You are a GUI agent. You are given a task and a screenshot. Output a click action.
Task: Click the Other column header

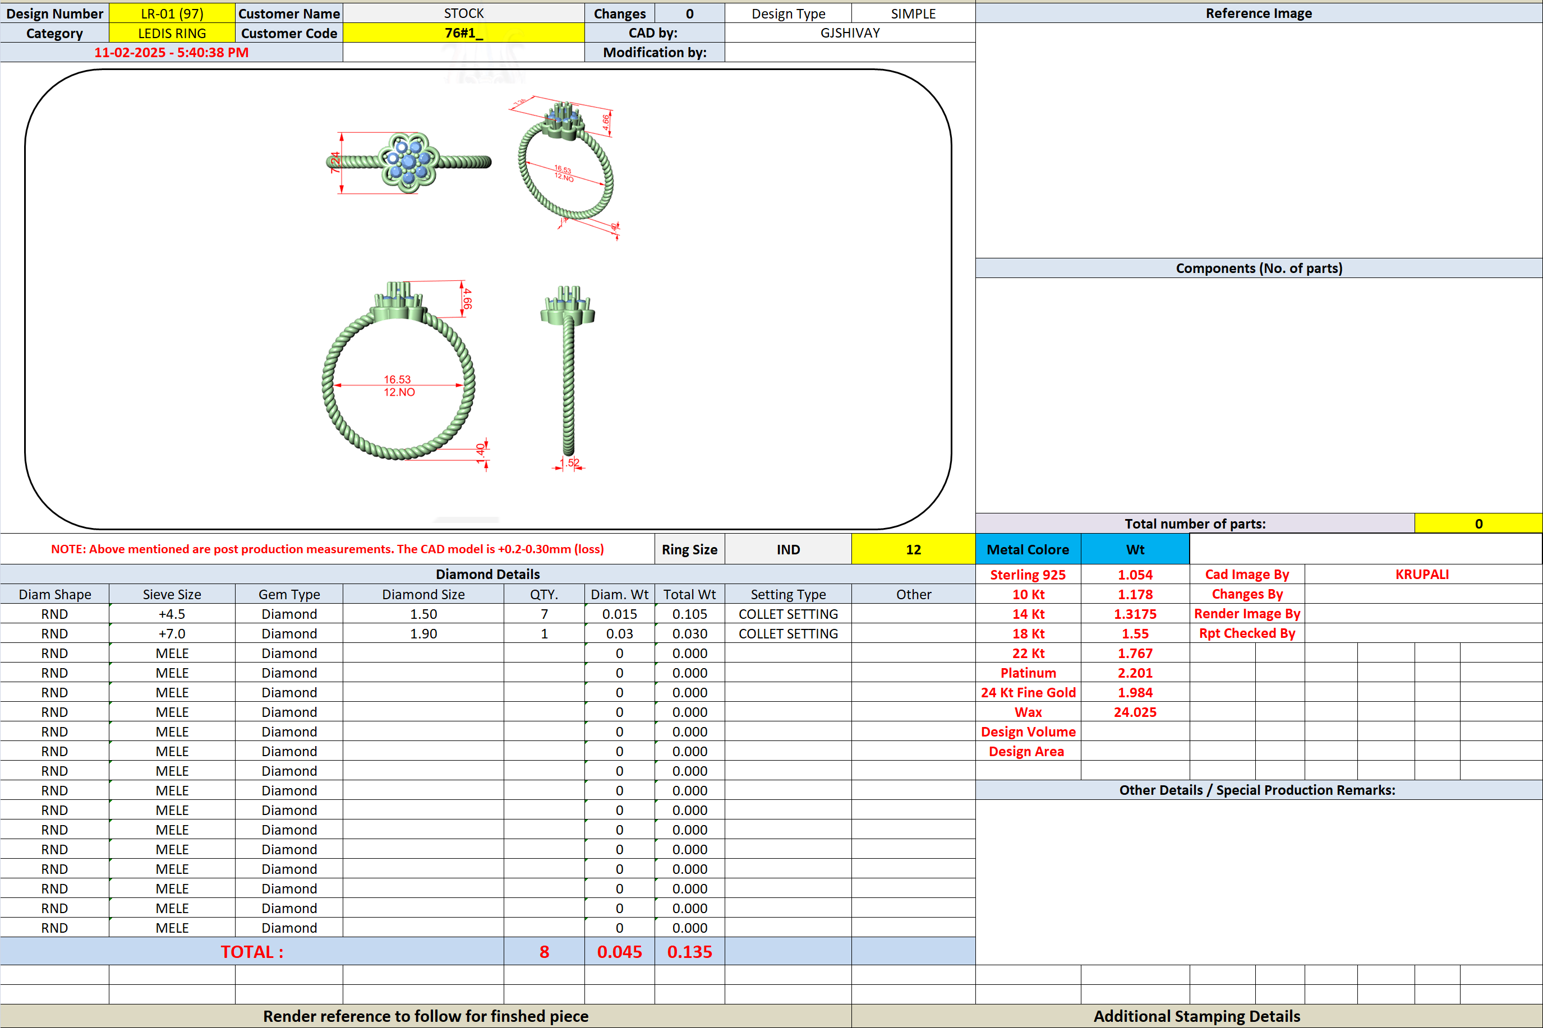tap(913, 594)
